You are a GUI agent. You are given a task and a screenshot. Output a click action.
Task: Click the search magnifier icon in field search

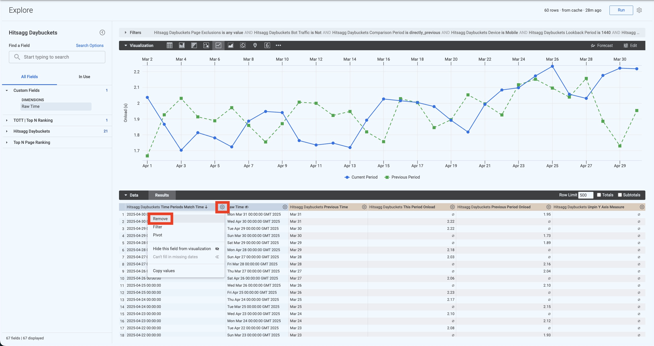17,57
